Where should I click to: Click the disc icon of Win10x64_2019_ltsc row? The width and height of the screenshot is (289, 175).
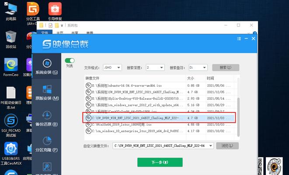pos(88,124)
